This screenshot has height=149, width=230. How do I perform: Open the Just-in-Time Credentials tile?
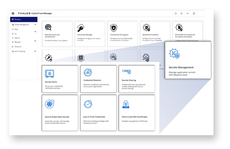point(98,112)
